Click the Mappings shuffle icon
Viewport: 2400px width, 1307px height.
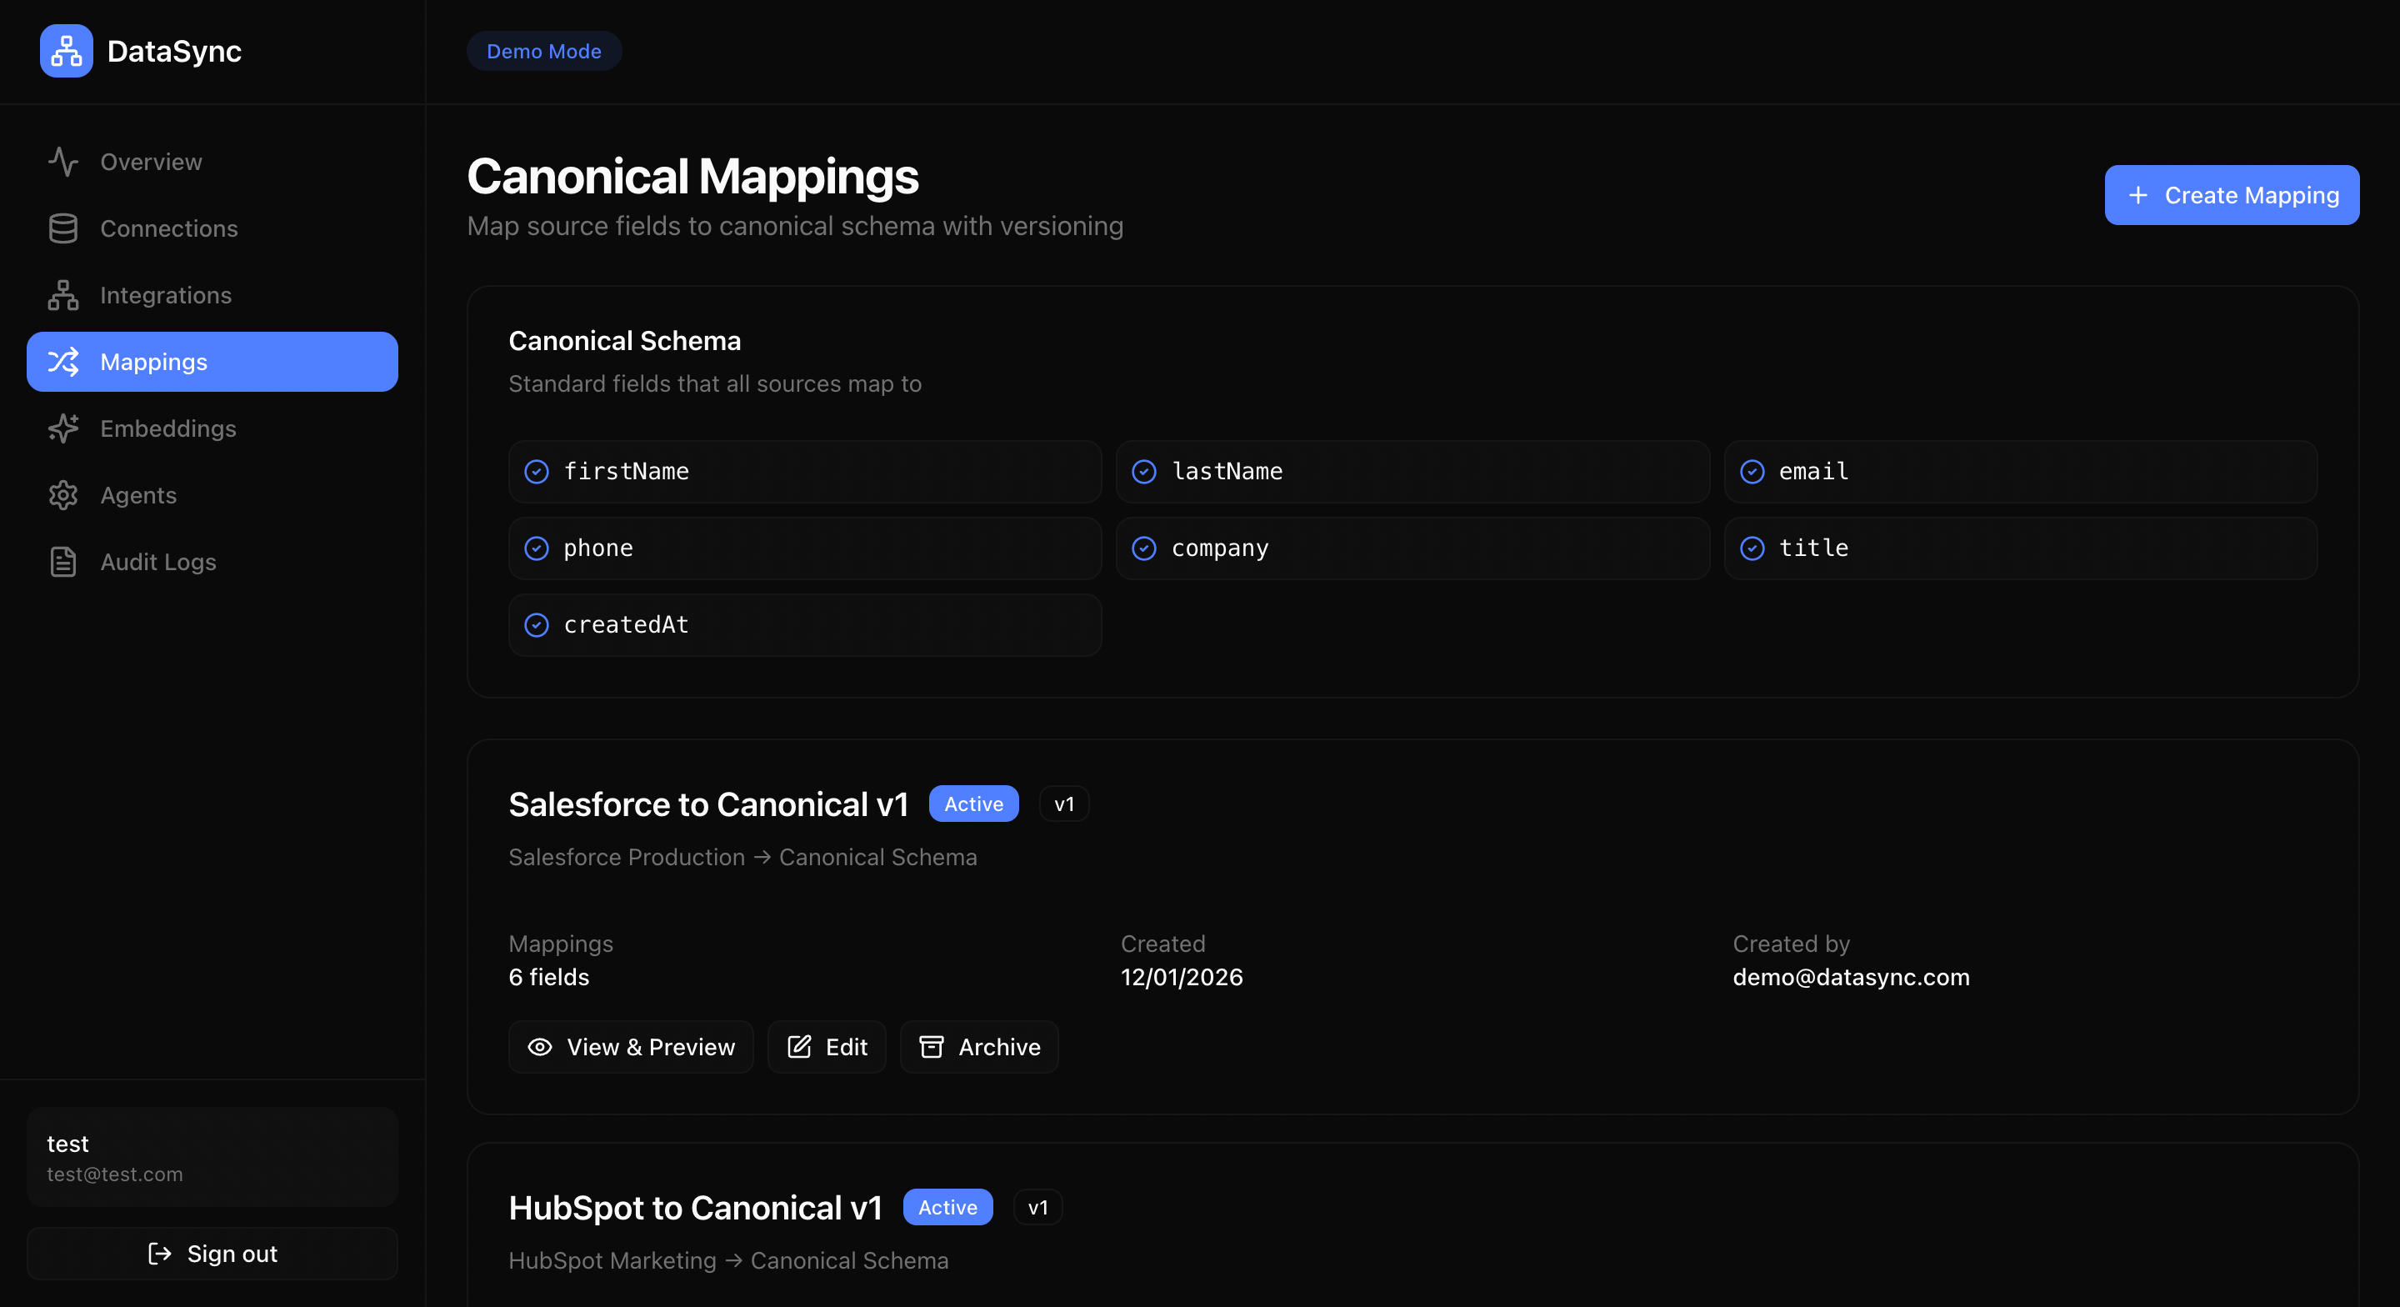(x=62, y=362)
